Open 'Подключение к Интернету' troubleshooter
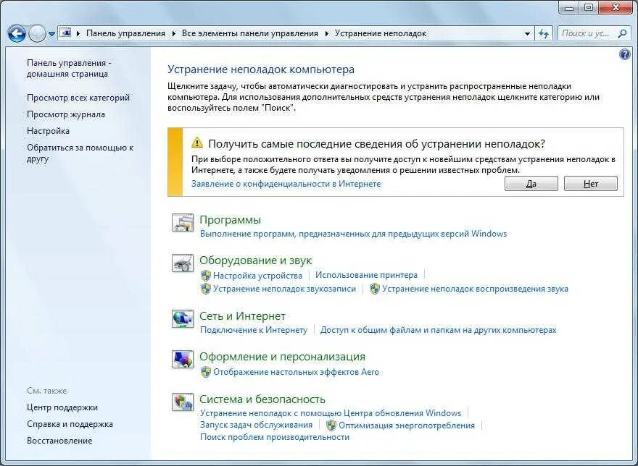Image resolution: width=638 pixels, height=466 pixels. [x=254, y=330]
